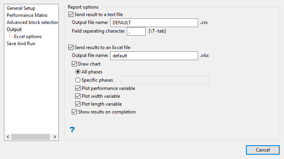The width and height of the screenshot is (284, 159).
Task: Select the All phases radio button
Action: pyautogui.click(x=78, y=72)
